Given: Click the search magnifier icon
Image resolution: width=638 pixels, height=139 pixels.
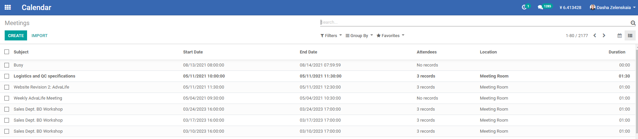Looking at the screenshot, I should 633,23.
